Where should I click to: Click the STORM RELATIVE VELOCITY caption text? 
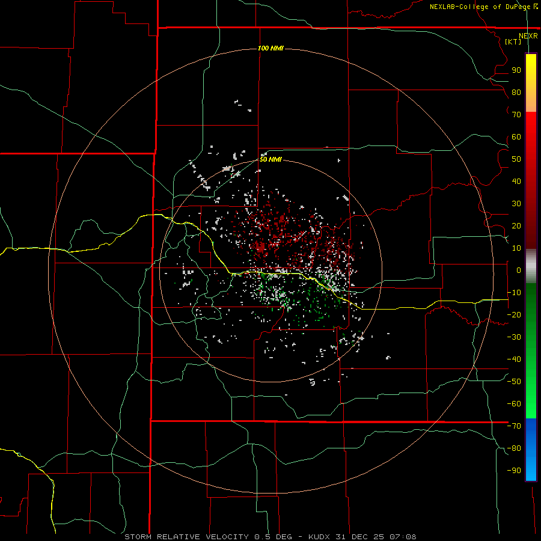[x=186, y=537]
